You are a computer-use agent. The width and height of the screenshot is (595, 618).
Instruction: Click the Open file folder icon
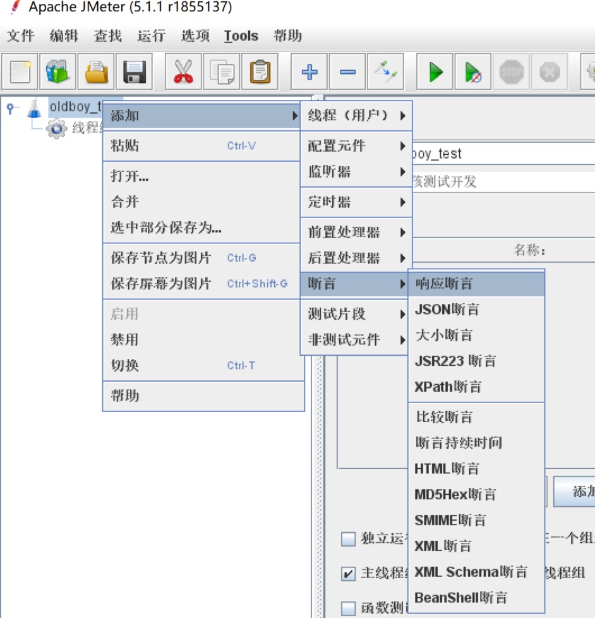pyautogui.click(x=97, y=72)
